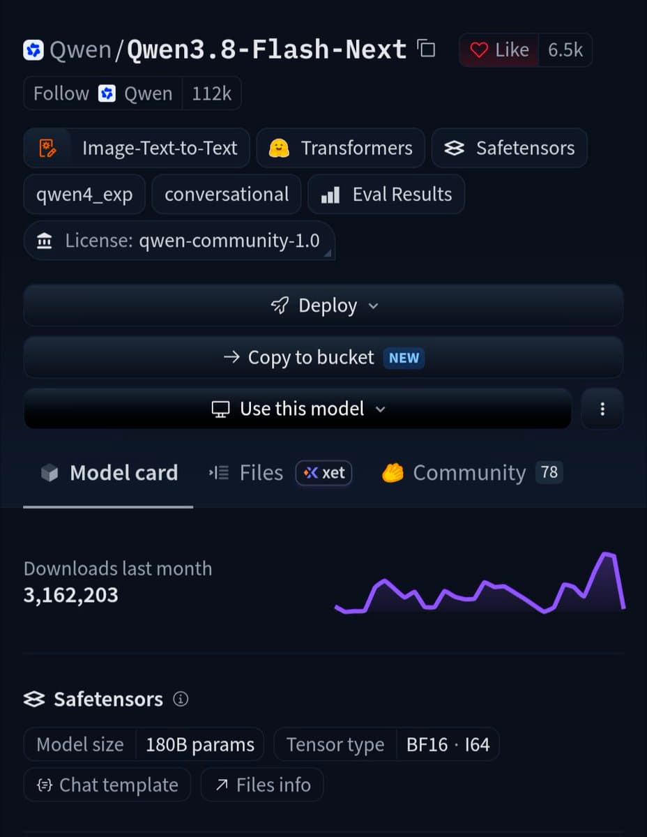
Task: Click the Transformers library tag
Action: [341, 148]
